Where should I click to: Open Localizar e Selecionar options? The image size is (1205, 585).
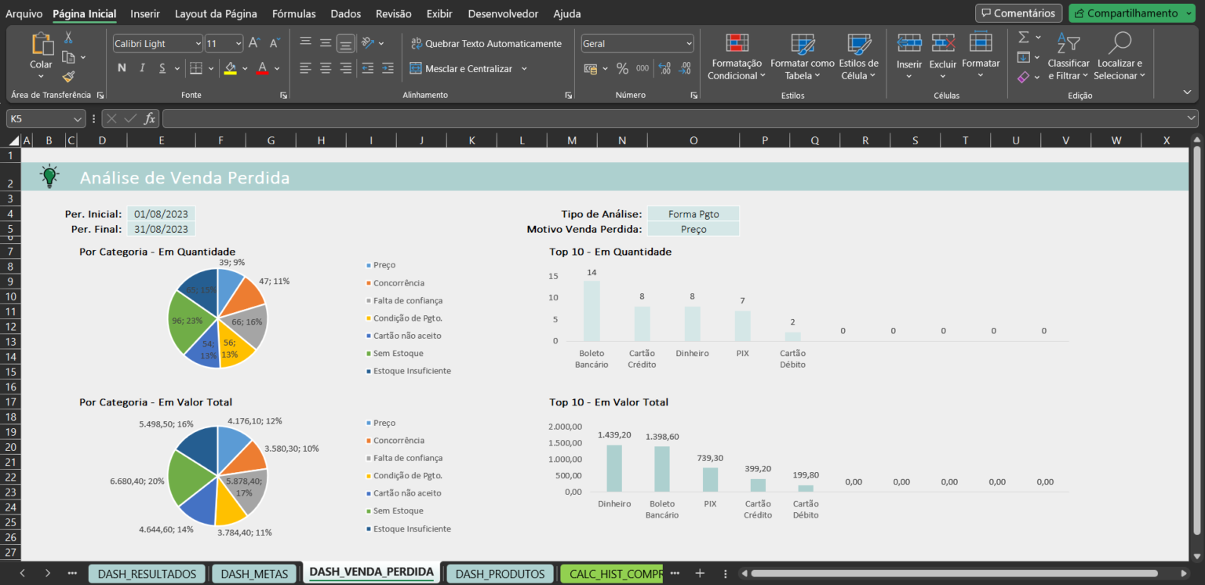tap(1119, 55)
